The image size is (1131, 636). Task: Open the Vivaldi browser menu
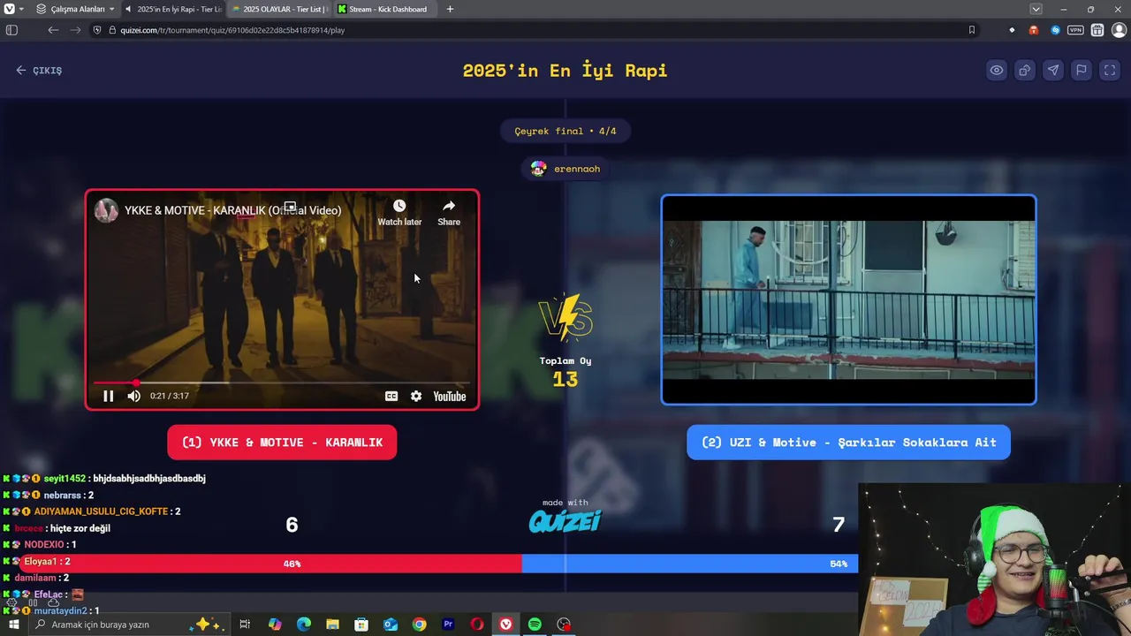[x=9, y=9]
